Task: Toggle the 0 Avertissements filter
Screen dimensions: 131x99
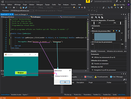Action: (x=101, y=77)
